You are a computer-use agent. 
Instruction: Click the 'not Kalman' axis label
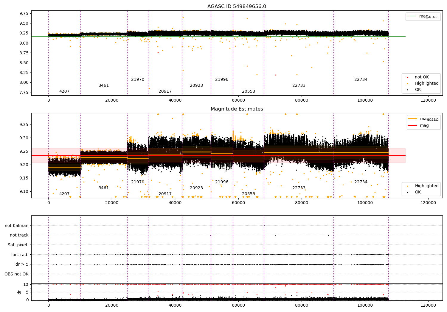(17, 226)
